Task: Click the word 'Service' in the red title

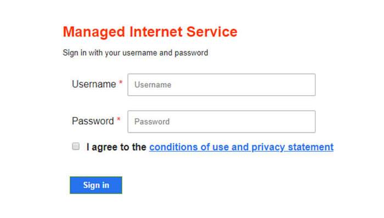Action: 212,32
